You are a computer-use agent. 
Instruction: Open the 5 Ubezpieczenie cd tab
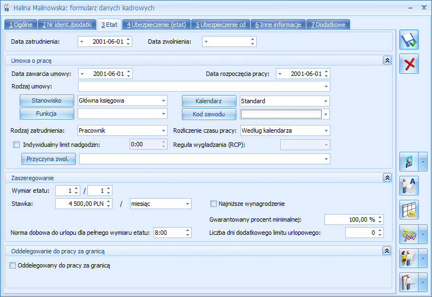221,25
